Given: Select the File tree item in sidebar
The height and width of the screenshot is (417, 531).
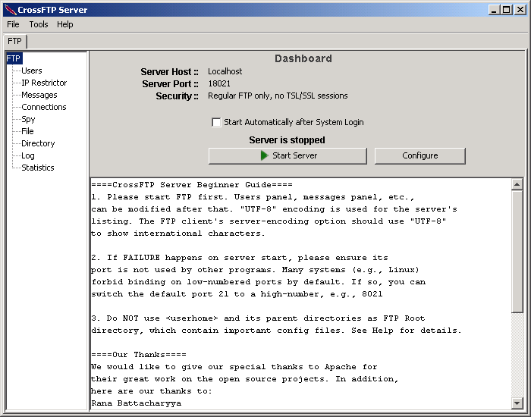Looking at the screenshot, I should click(x=27, y=131).
